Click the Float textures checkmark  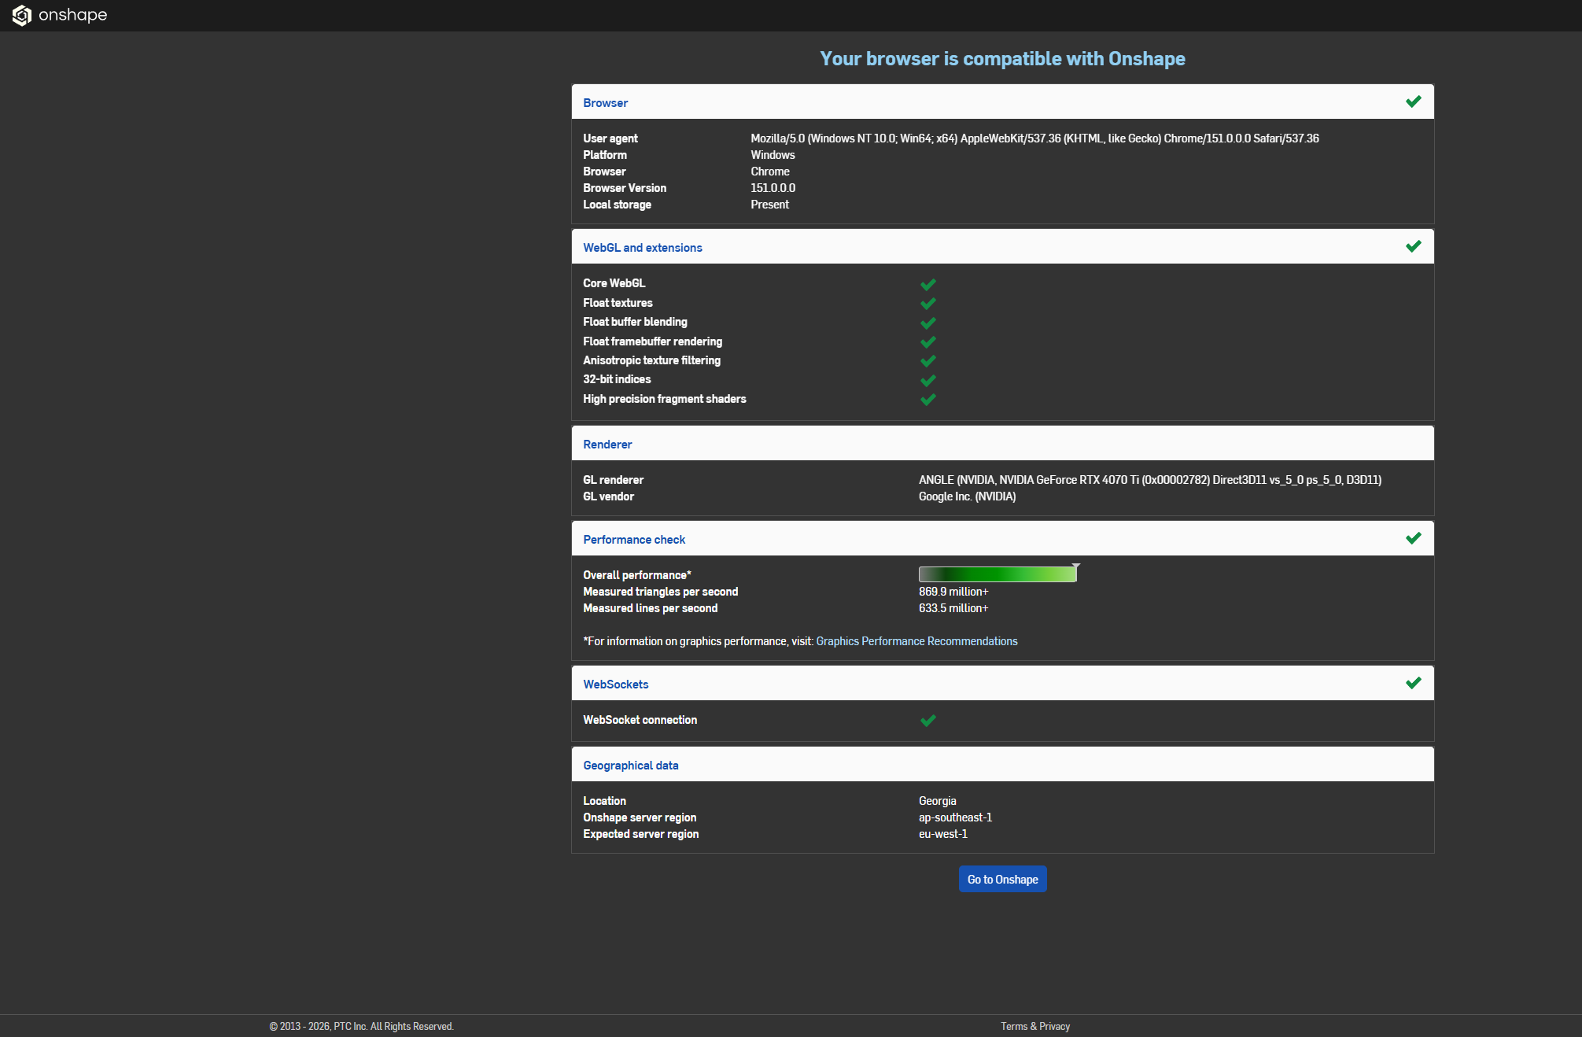pos(928,304)
